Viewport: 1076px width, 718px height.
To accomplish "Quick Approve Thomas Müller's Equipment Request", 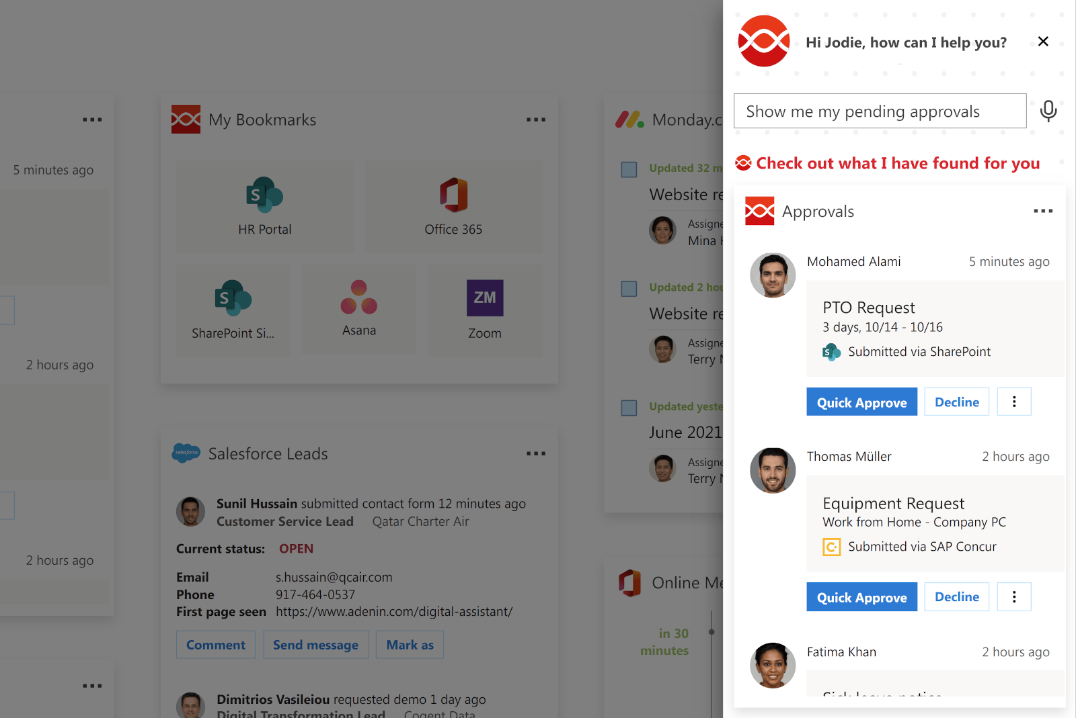I will coord(861,596).
